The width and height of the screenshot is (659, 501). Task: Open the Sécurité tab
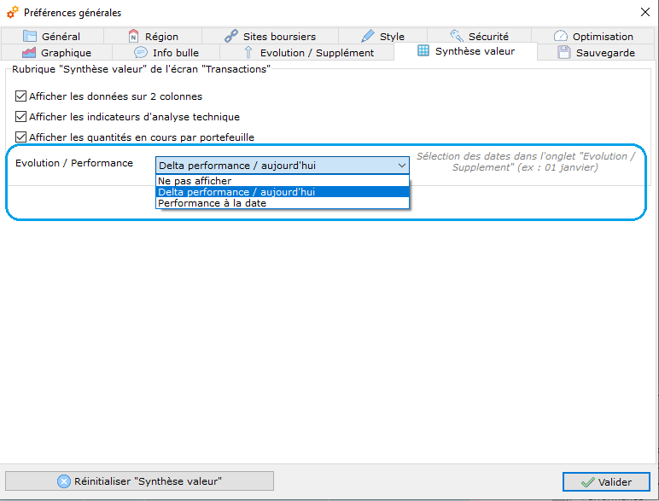point(479,36)
